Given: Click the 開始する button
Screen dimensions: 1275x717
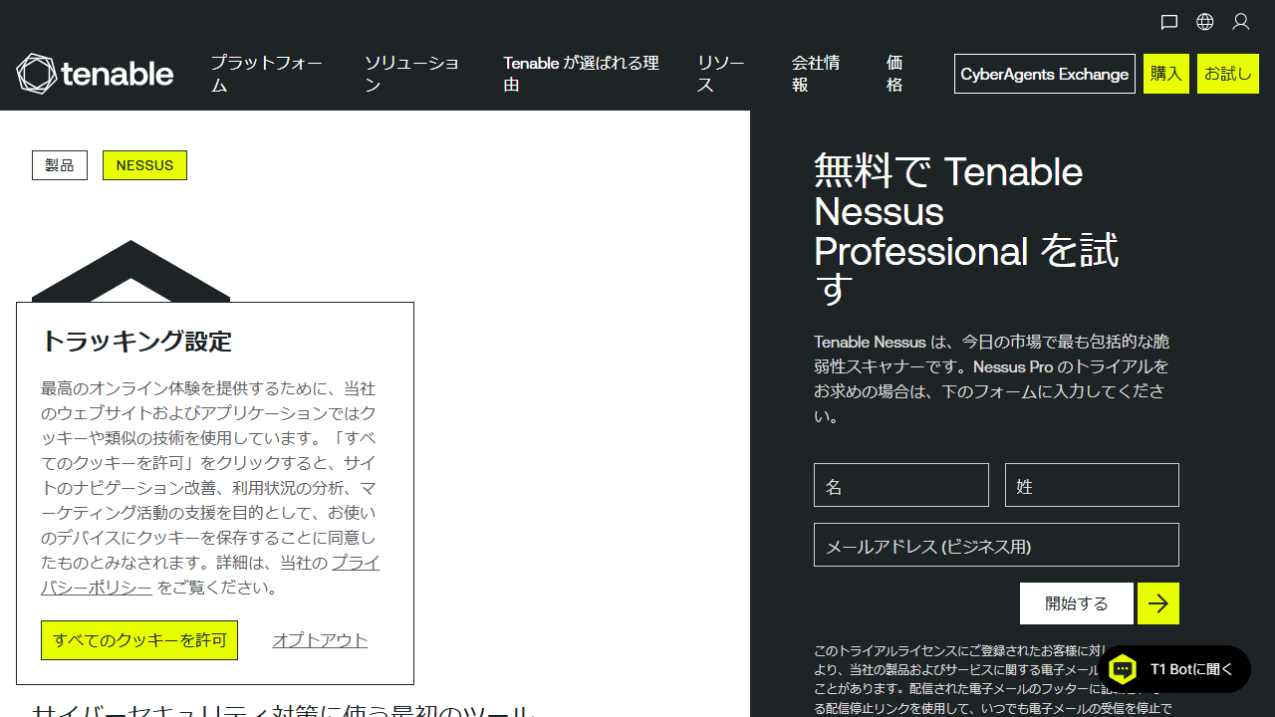Looking at the screenshot, I should click(1077, 603).
